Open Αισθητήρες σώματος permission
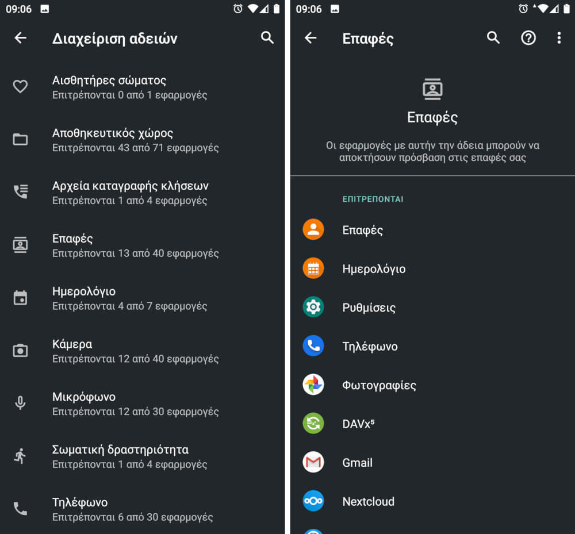This screenshot has width=575, height=534. coord(142,87)
